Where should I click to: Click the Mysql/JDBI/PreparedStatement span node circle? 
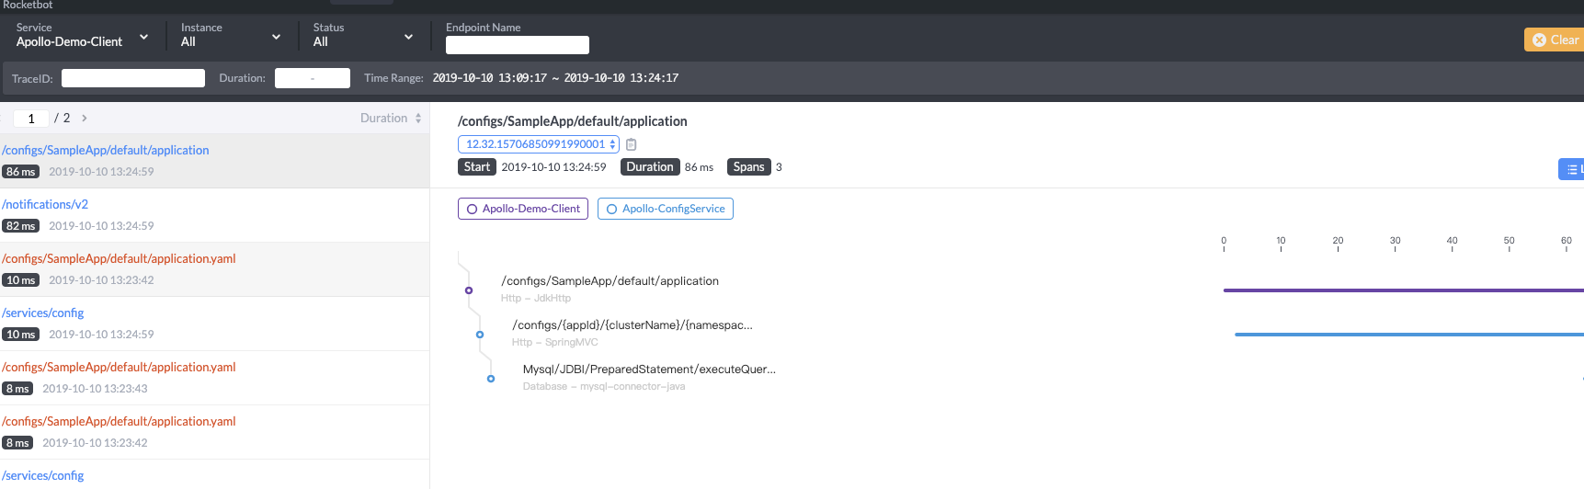coord(491,379)
